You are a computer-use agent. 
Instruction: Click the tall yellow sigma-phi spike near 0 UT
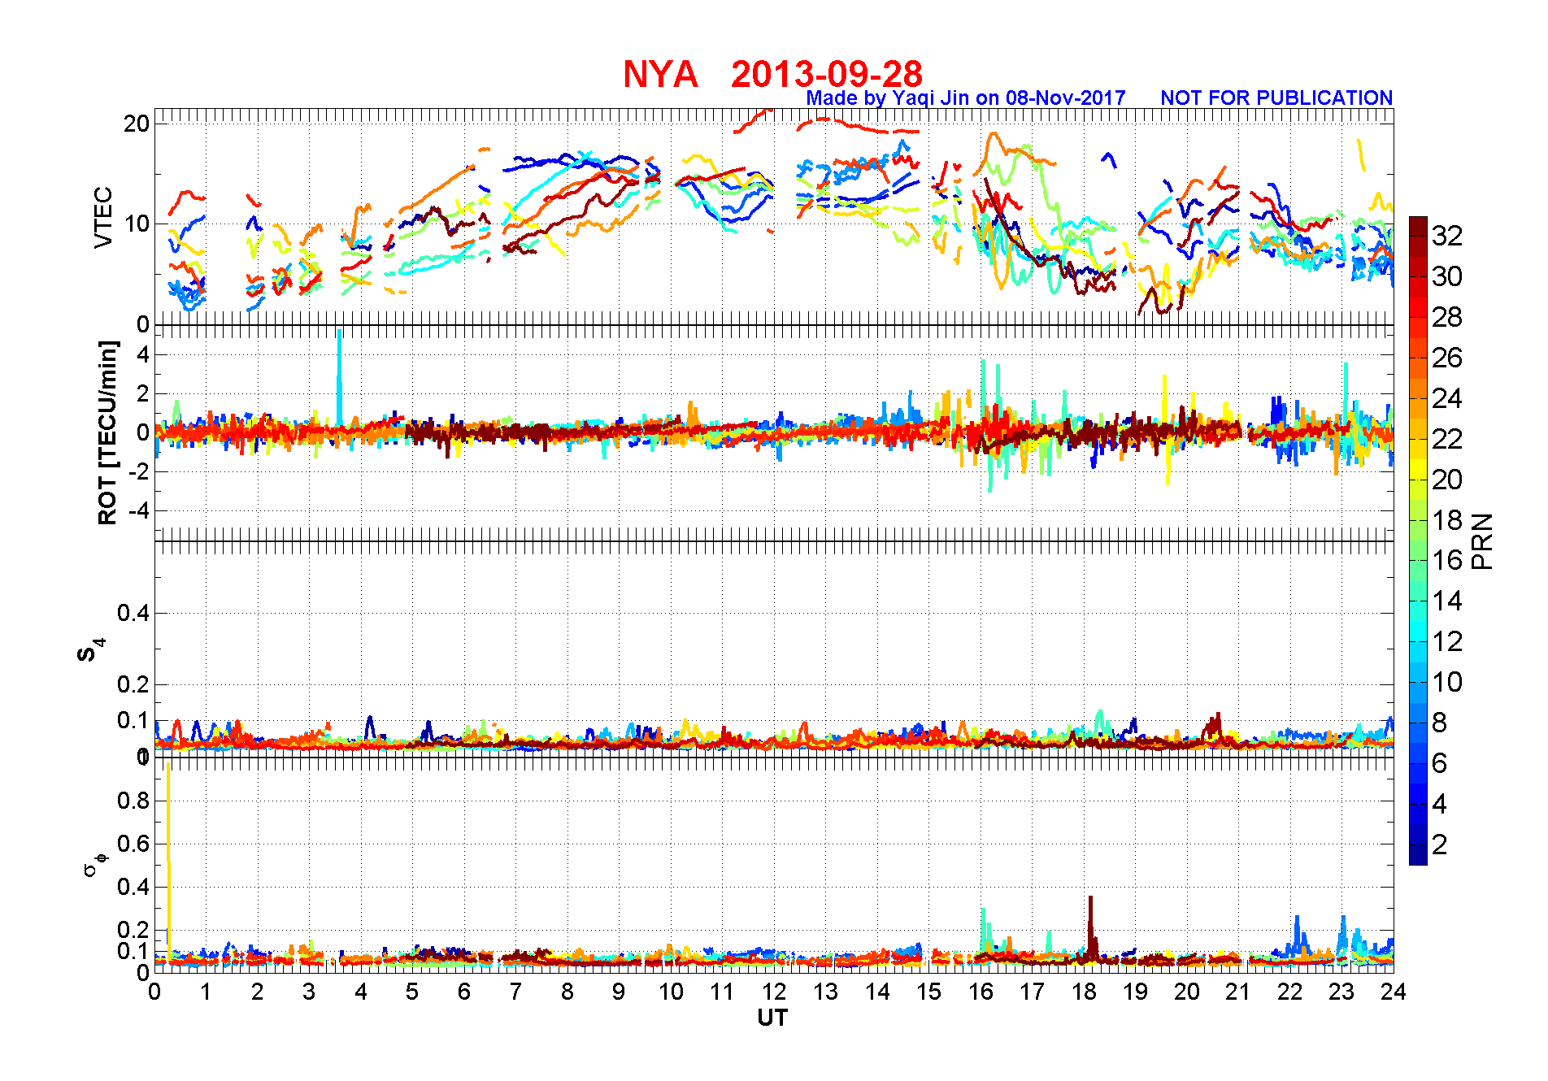coord(168,853)
